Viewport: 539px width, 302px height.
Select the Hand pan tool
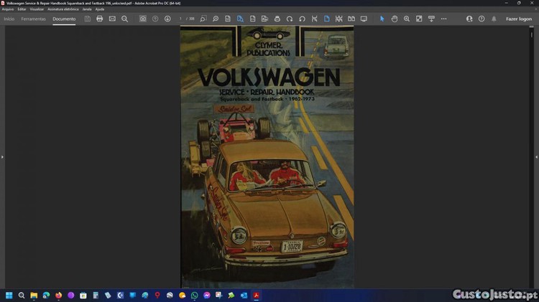395,19
